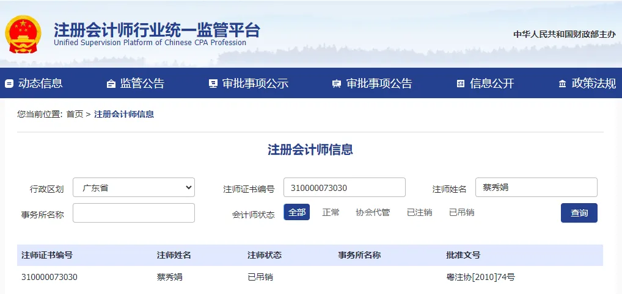Click the 信息公开 nav icon
The image size is (622, 294).
point(461,84)
